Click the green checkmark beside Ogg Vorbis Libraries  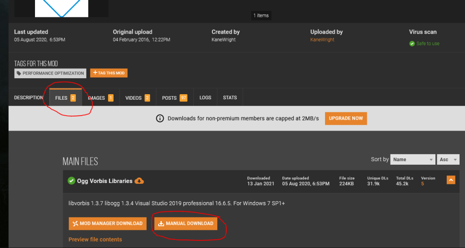tap(71, 181)
